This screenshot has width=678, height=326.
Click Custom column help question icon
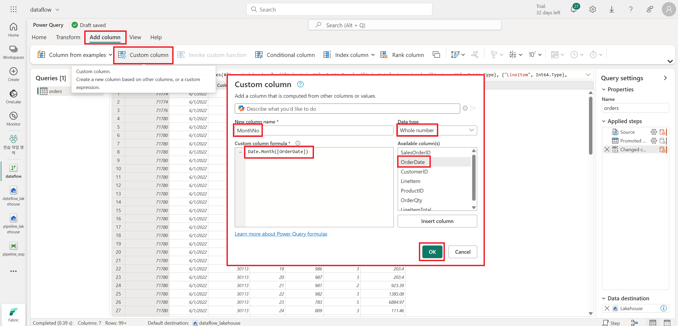[300, 84]
